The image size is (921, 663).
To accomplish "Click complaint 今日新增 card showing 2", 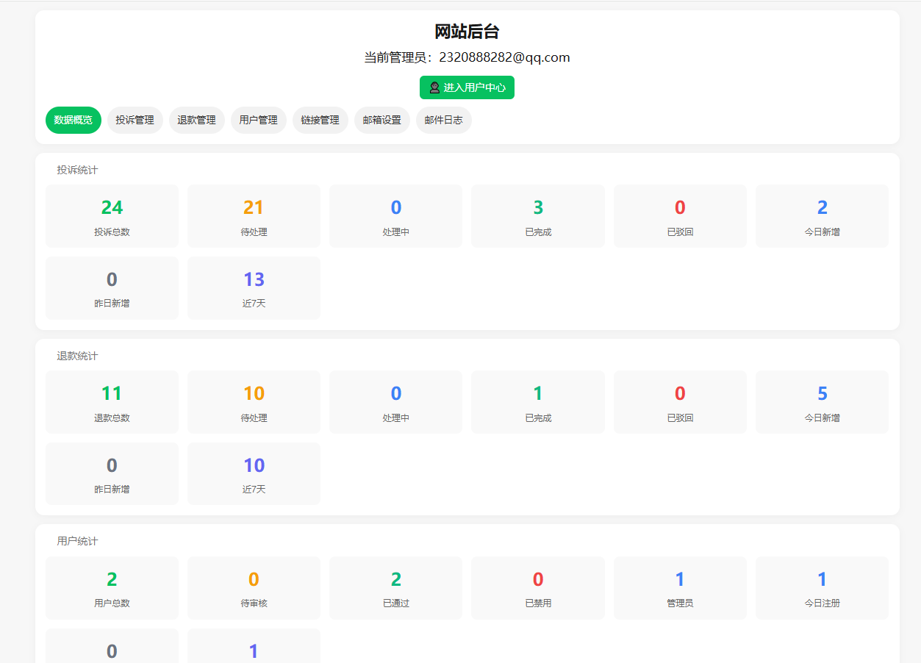I will (x=822, y=216).
